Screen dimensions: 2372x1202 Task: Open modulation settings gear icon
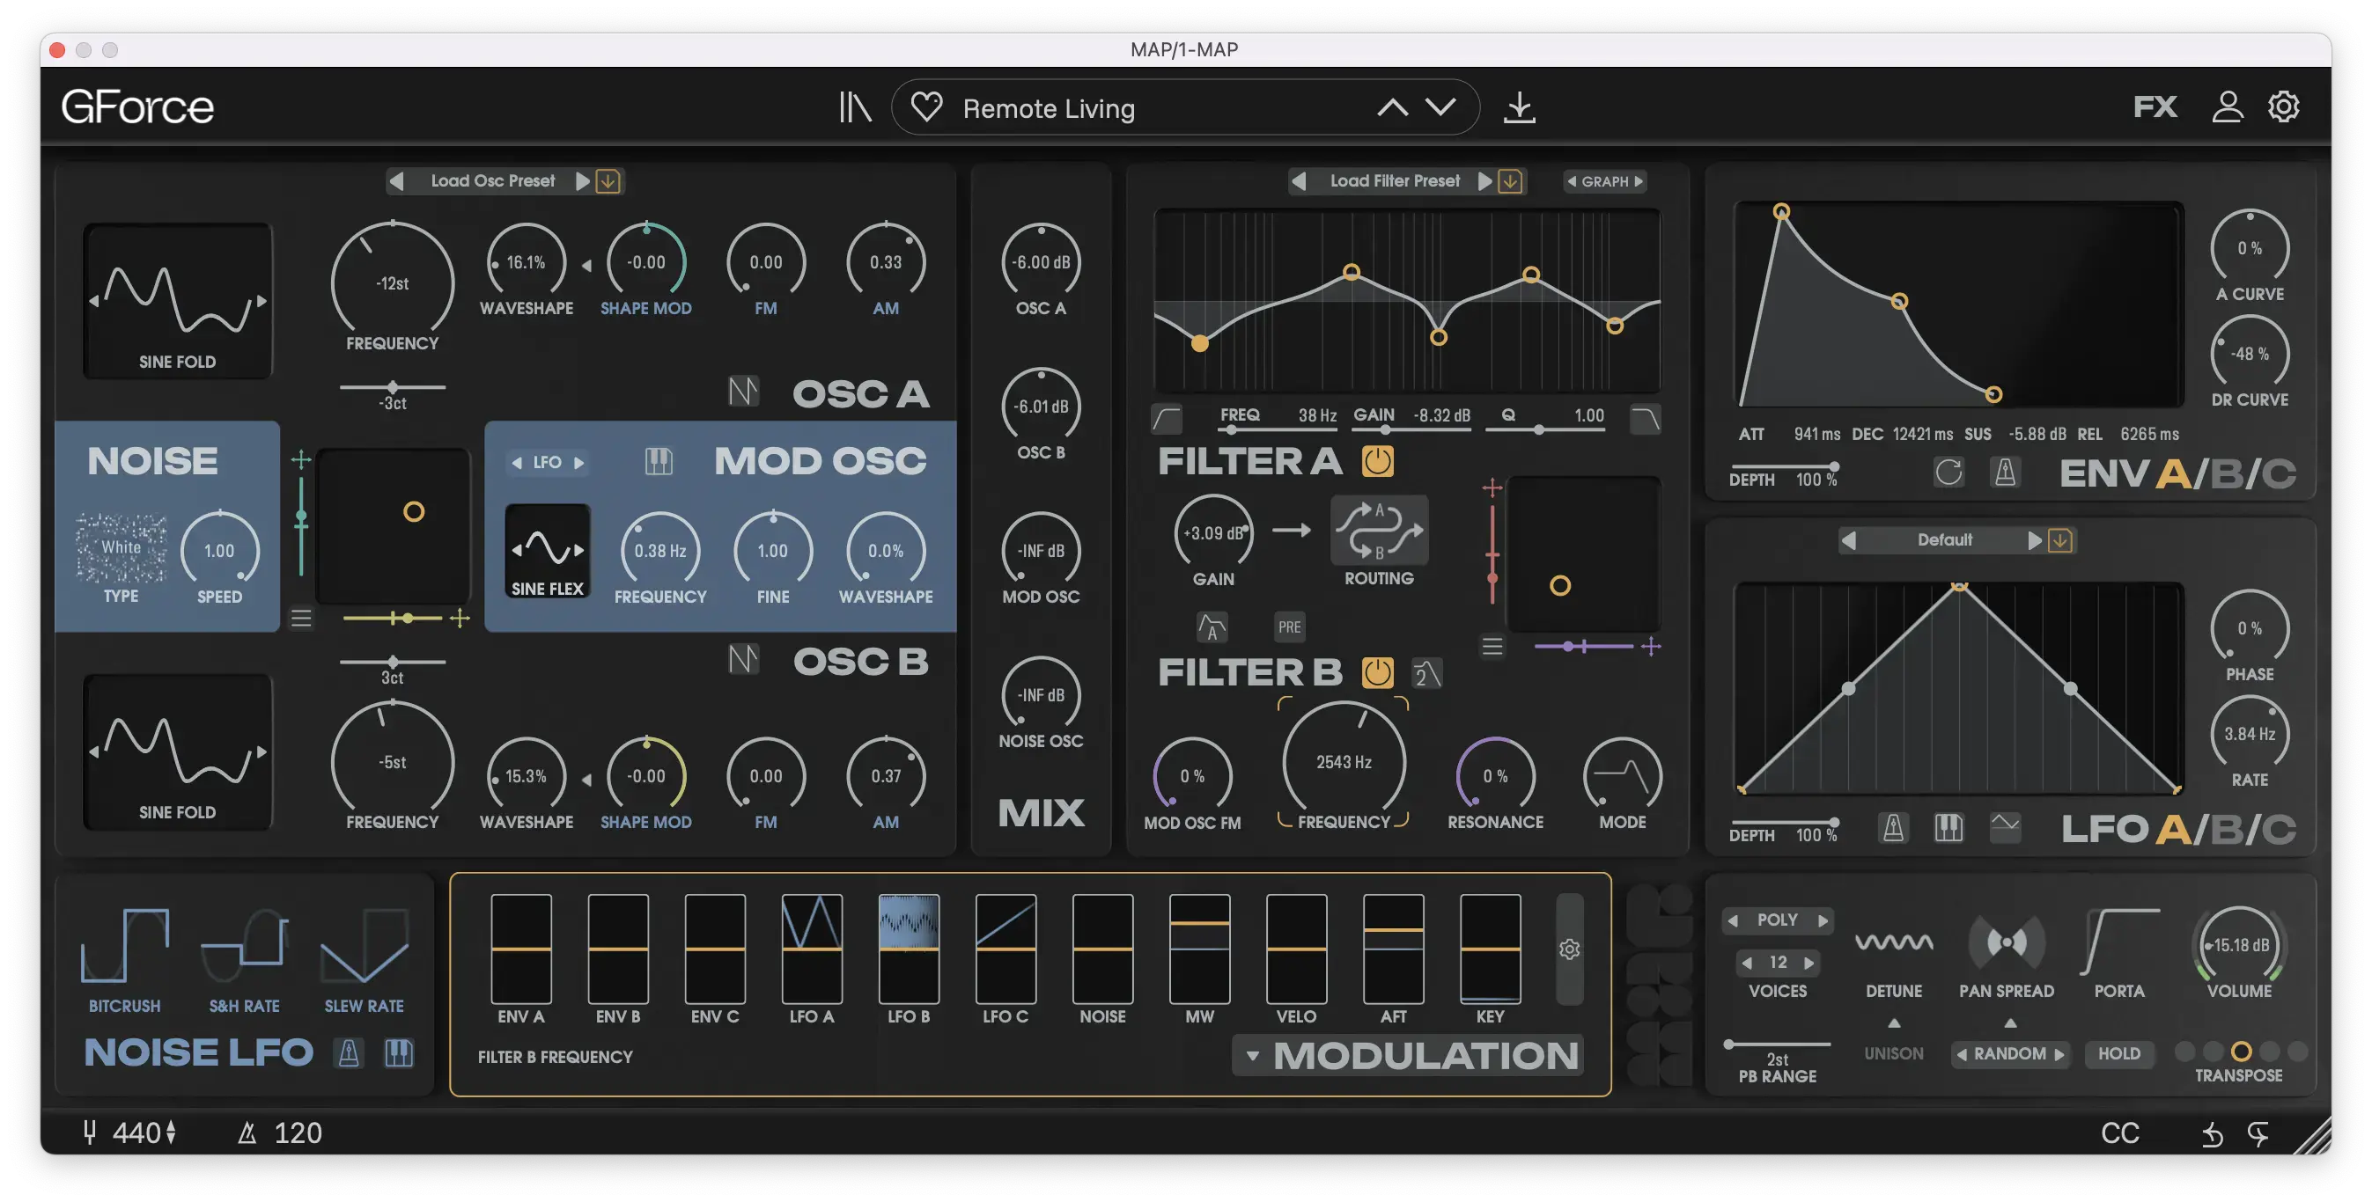point(1569,949)
